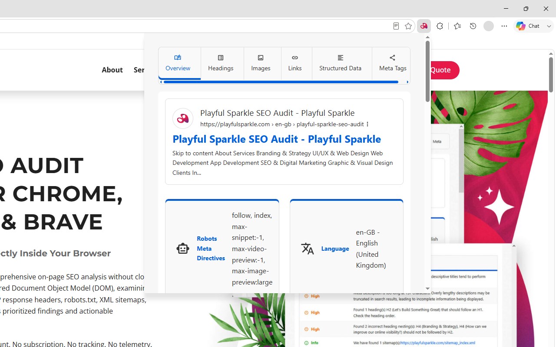This screenshot has height=347, width=556.
Task: Click the red Quote button on the page
Action: (444, 70)
